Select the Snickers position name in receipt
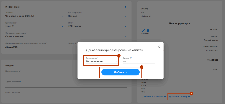This screenshot has width=225, height=104. coord(145,34)
